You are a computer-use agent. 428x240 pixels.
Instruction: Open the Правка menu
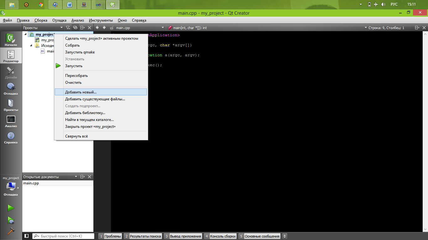[23, 20]
